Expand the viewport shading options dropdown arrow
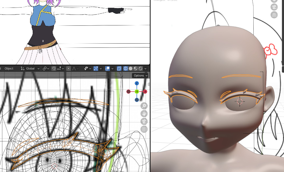Screen dimensions: 284x172 145,68
